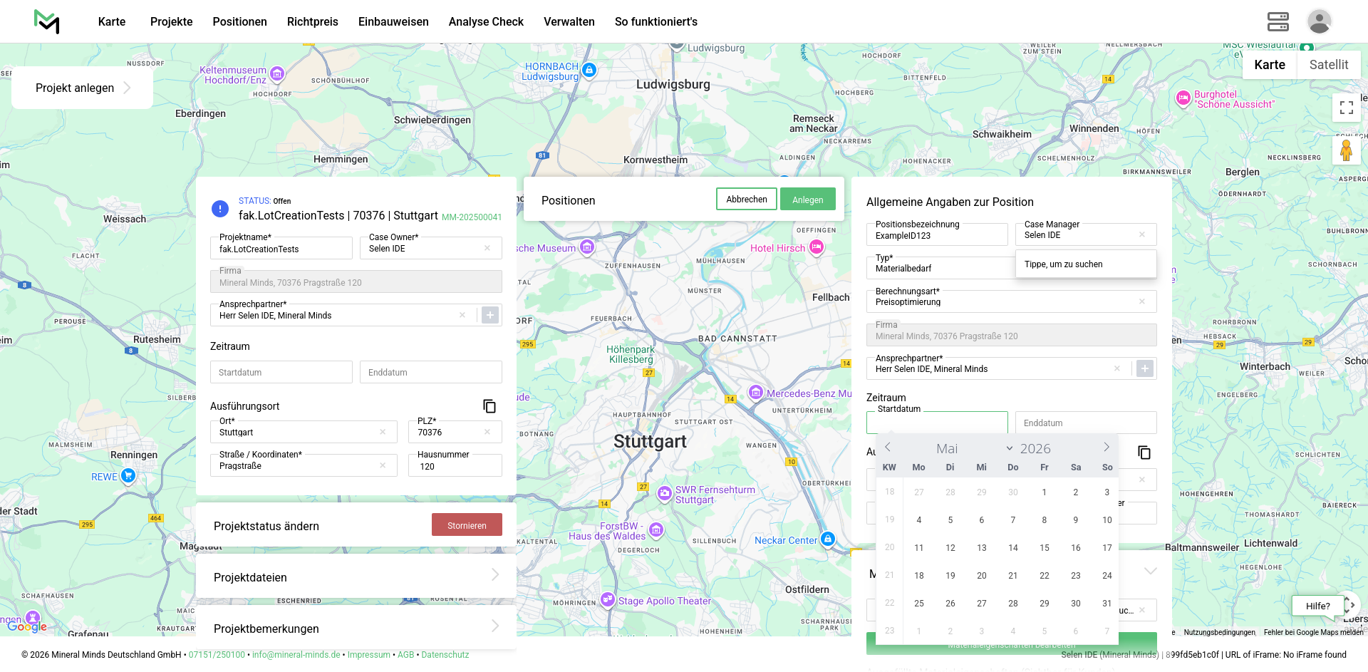Screen dimensions: 1368x672
Task: Go to next month in calendar
Action: (1106, 448)
